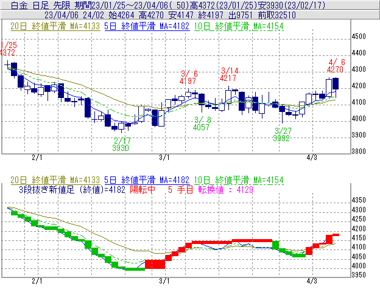This screenshot has height=289, width=380.
Task: Click the 10日 終値平滑 MA=4154 legend in lower chart
Action: click(x=239, y=180)
